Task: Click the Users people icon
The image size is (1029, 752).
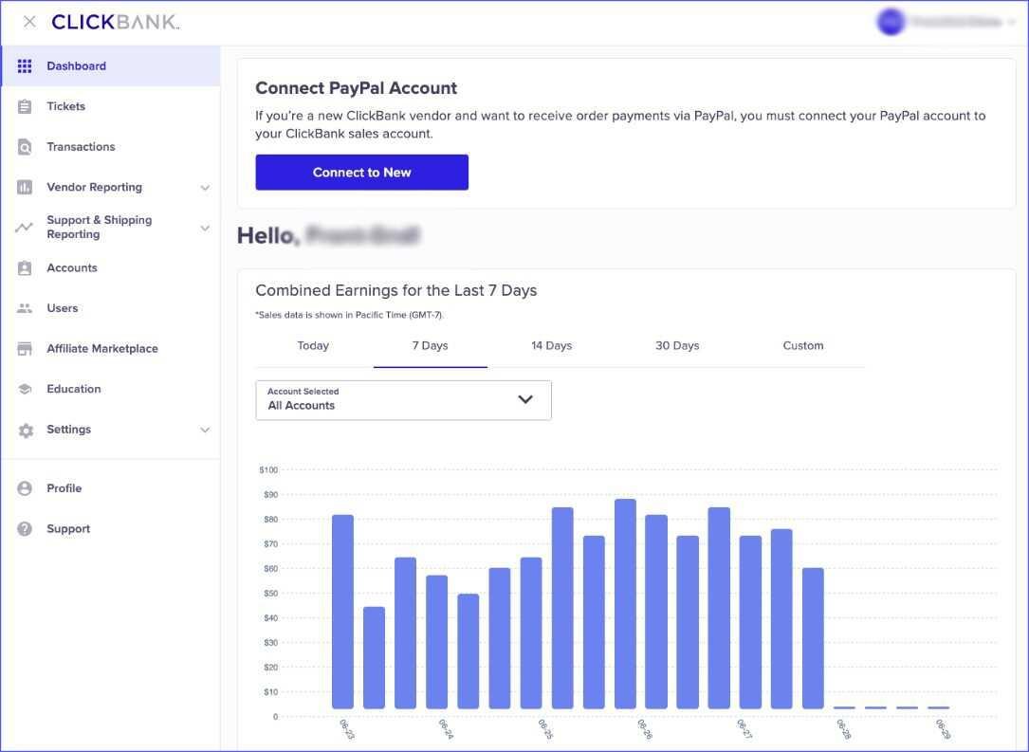Action: pos(25,307)
